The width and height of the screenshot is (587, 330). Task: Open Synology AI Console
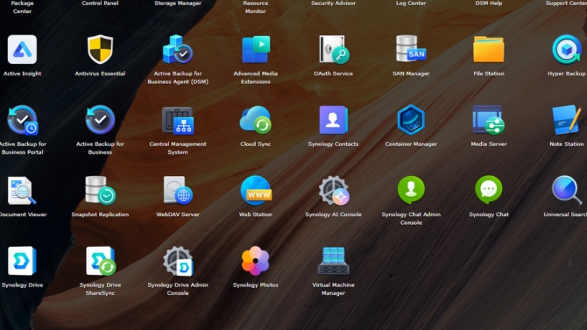point(333,191)
